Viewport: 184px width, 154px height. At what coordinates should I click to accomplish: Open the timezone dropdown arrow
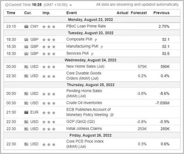tap(71, 5)
